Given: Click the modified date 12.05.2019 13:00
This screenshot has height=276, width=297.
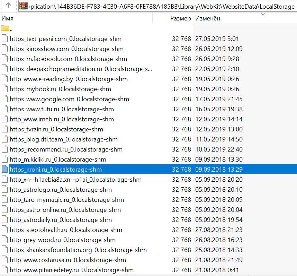Looking at the screenshot, I should 219,129.
